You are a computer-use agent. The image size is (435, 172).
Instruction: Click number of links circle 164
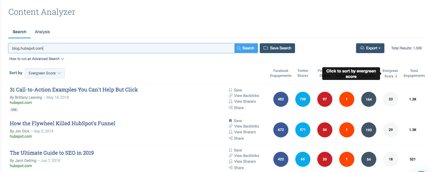[369, 99]
